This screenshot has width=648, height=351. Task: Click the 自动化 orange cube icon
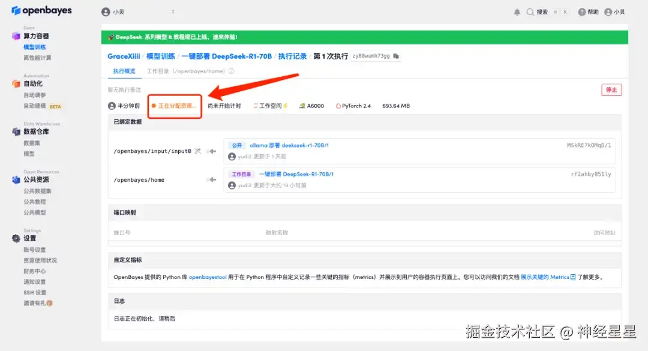point(16,83)
